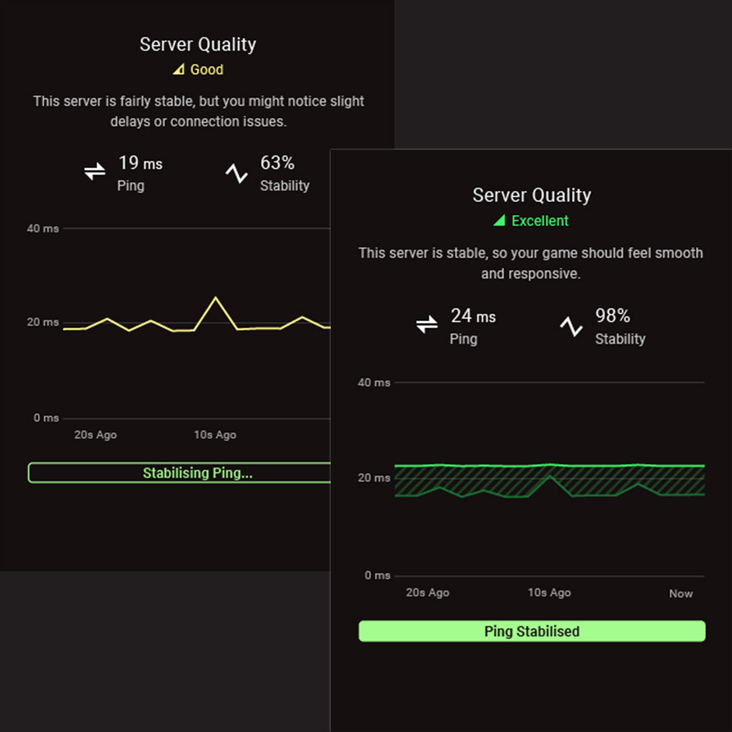This screenshot has height=732, width=732.
Task: Click the ping arrows icon beside 24 ms
Action: [427, 325]
